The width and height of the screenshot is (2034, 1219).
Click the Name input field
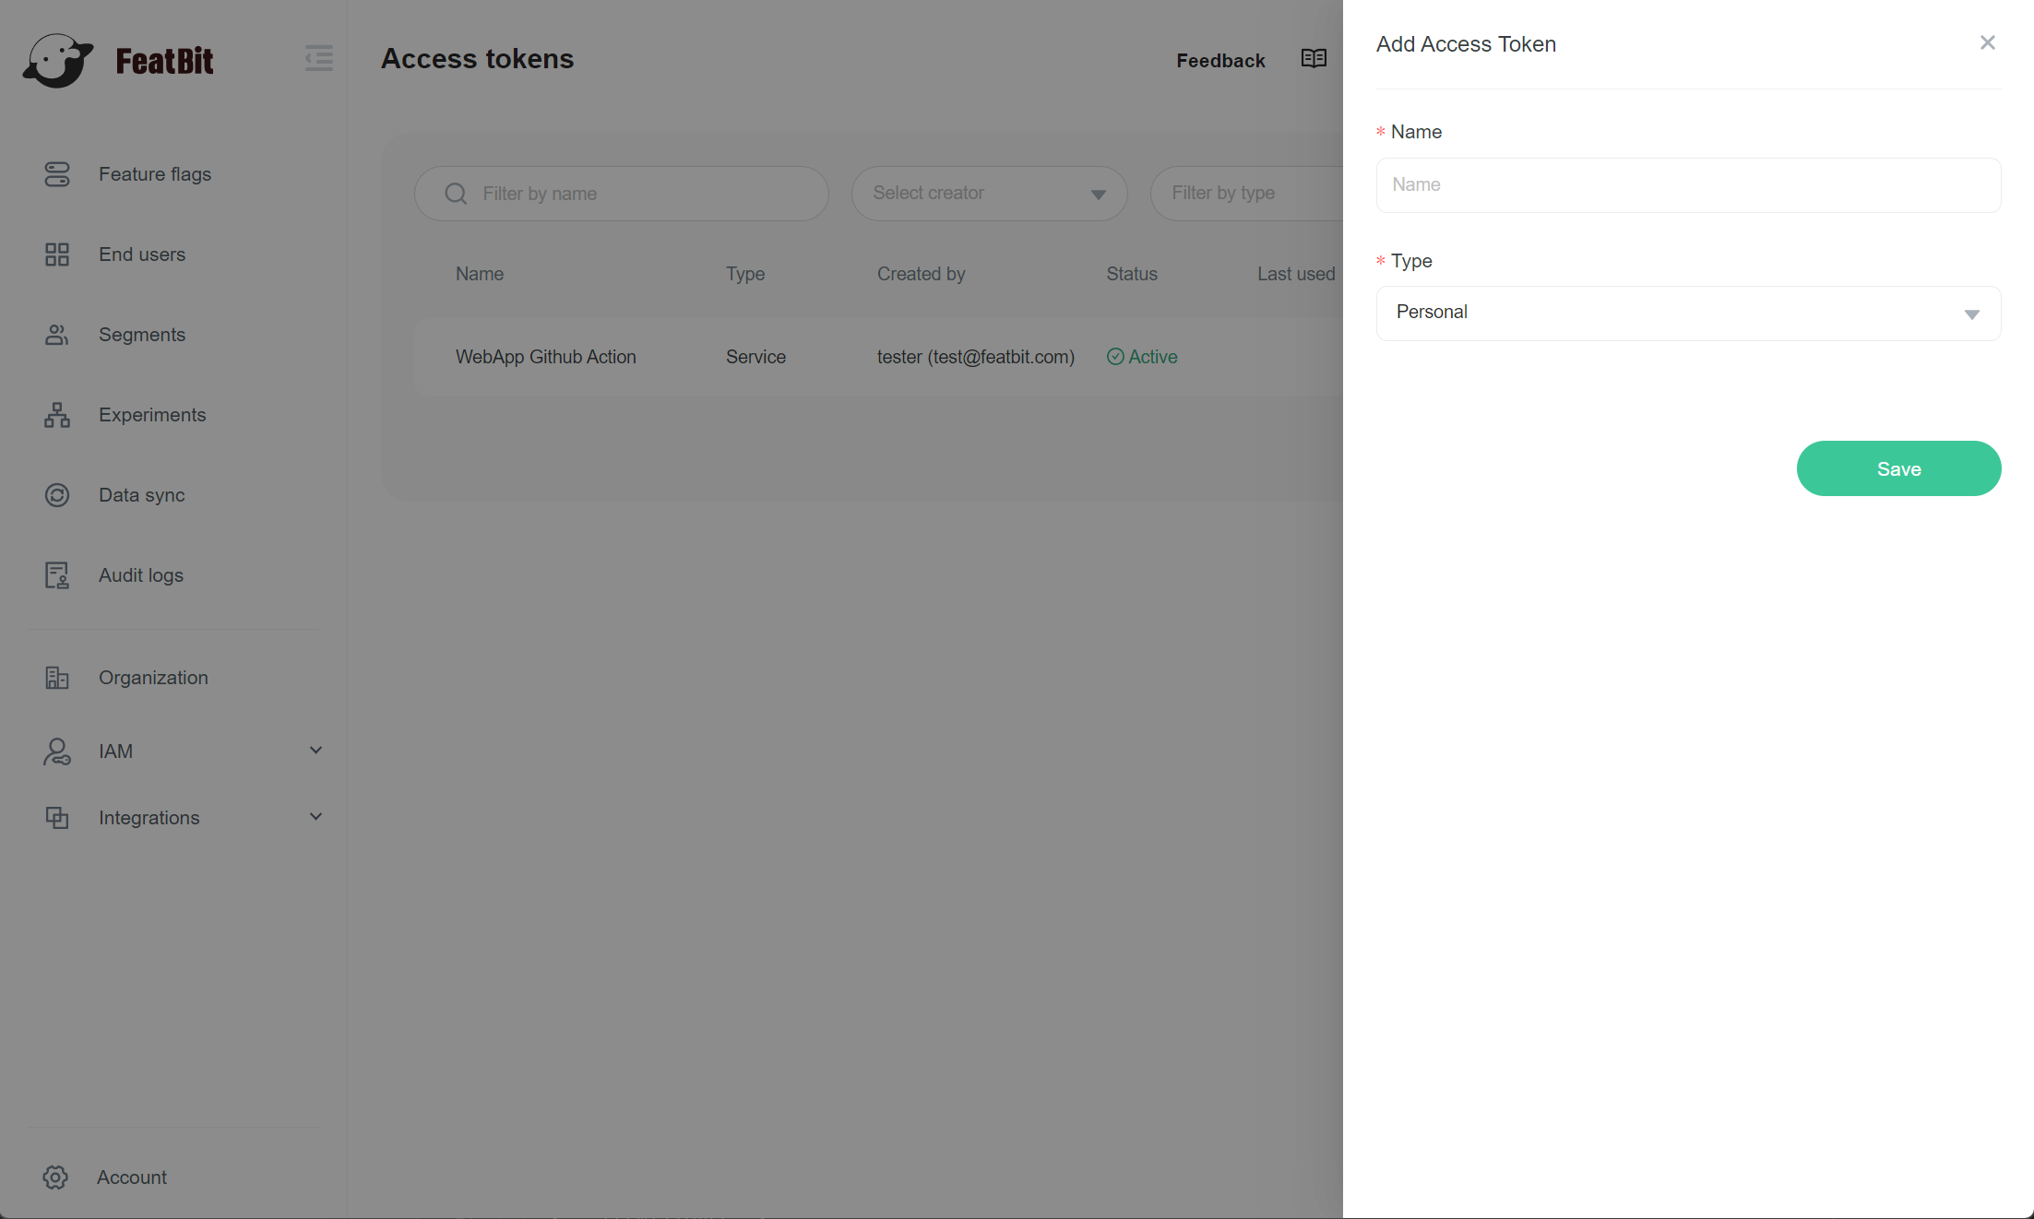tap(1688, 184)
